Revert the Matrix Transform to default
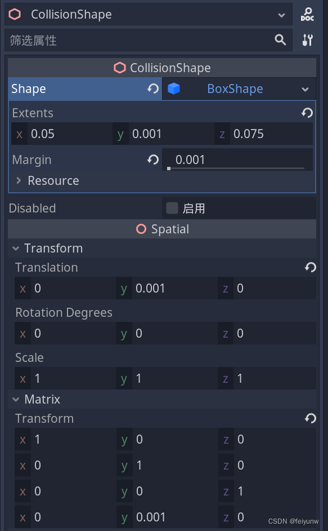Viewport: 328px width, 531px height. [309, 418]
